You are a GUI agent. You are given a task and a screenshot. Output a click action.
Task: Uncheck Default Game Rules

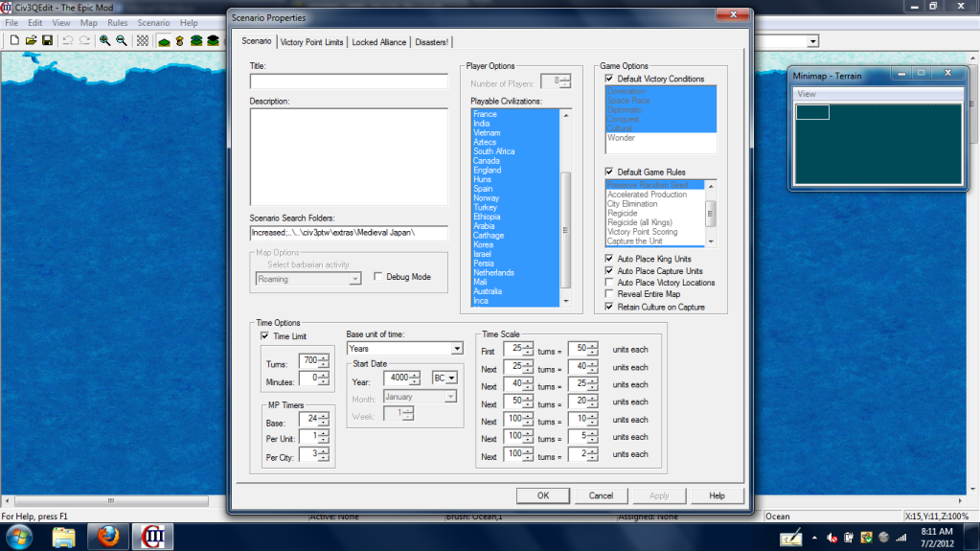coord(609,172)
